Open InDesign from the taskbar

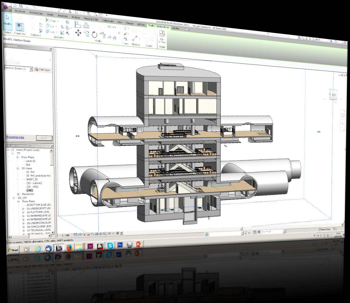90,247
